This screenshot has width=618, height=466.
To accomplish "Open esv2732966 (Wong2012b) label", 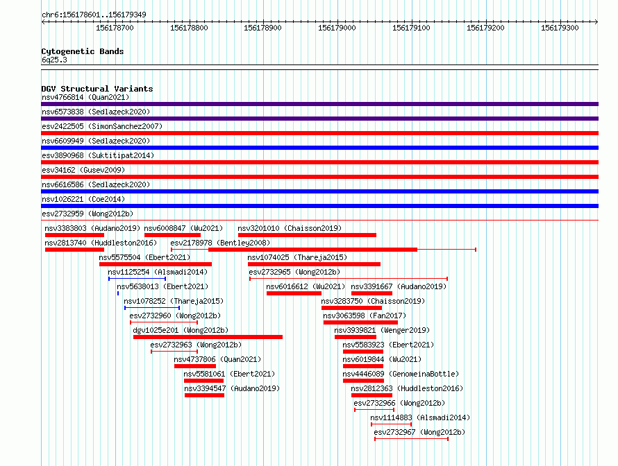I will pos(399,403).
